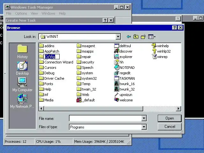Viewport: 204px width, 153px height.
Task: Expand the File name dropdown arrow
Action: pyautogui.click(x=144, y=118)
